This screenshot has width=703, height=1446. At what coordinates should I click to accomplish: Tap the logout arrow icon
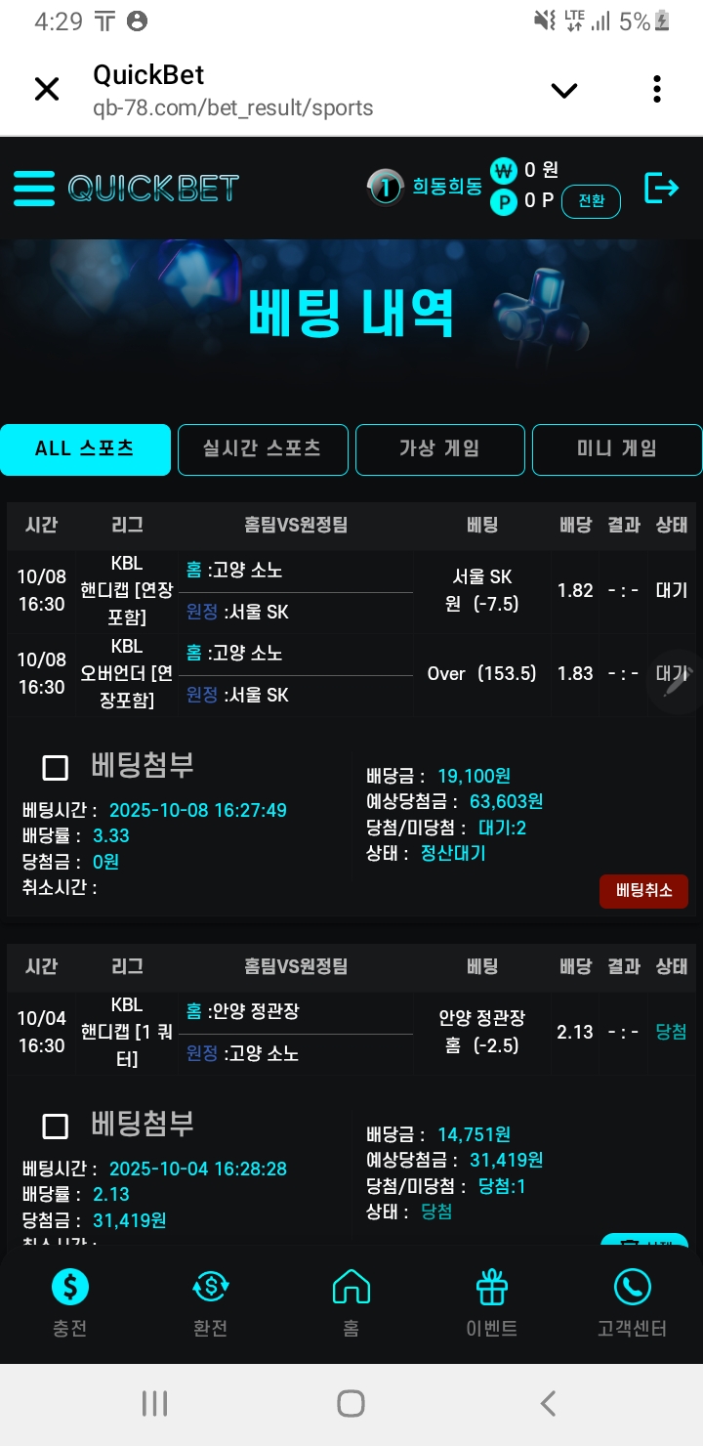tap(661, 188)
